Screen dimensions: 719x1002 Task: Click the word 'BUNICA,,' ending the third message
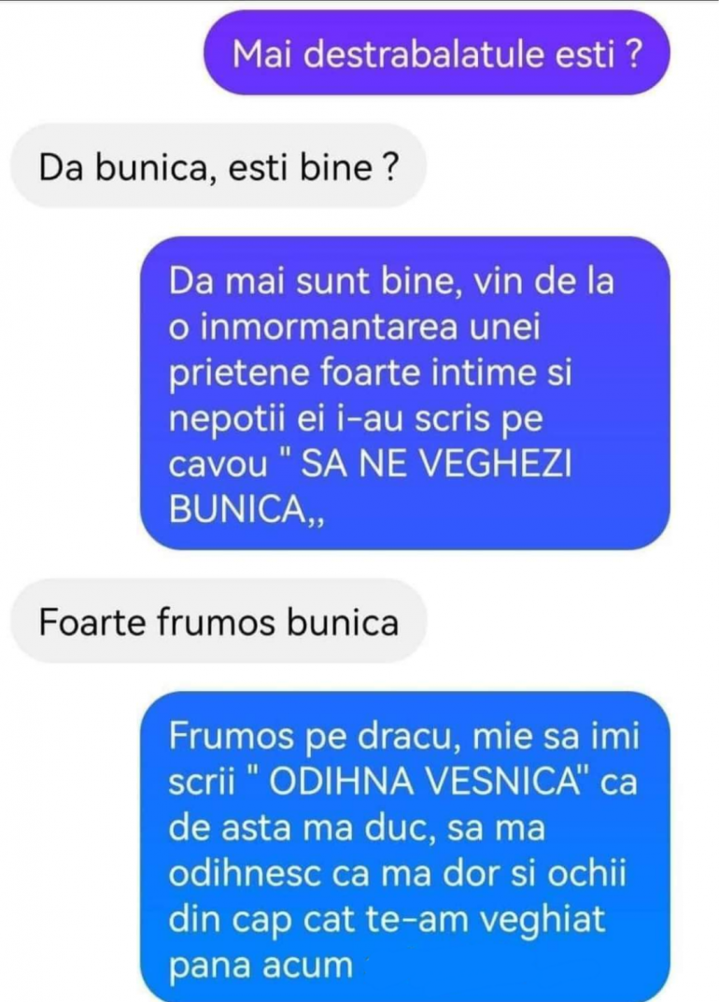pos(247,509)
